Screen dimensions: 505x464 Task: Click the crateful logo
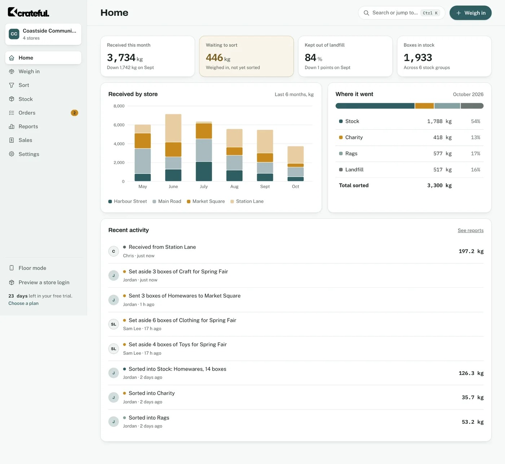point(28,12)
